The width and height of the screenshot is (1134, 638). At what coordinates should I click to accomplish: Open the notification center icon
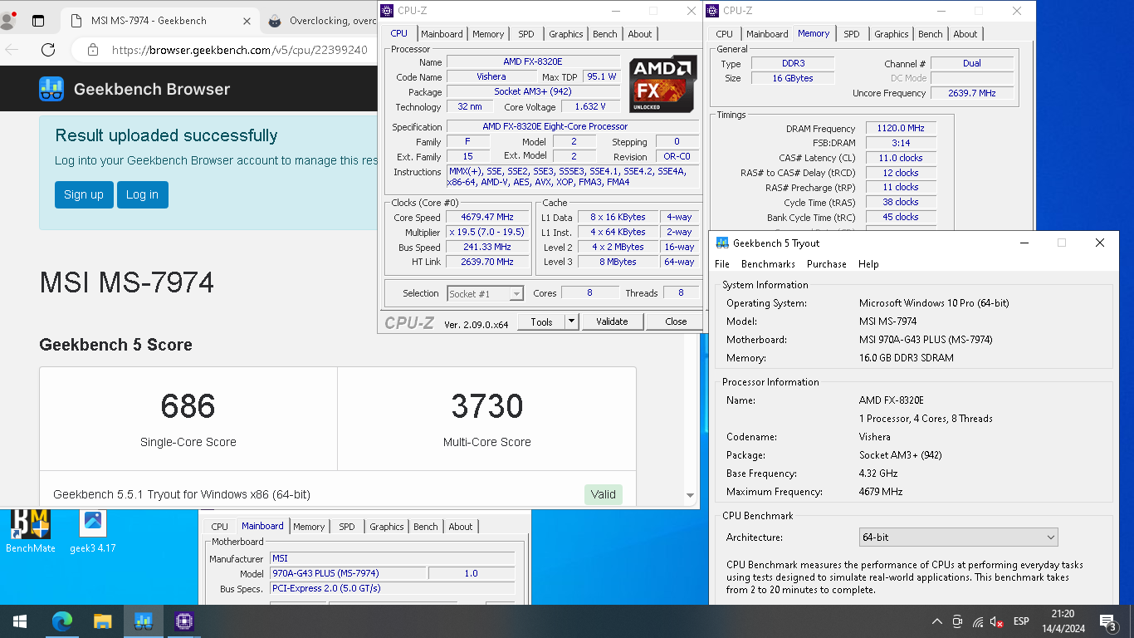(x=1107, y=621)
